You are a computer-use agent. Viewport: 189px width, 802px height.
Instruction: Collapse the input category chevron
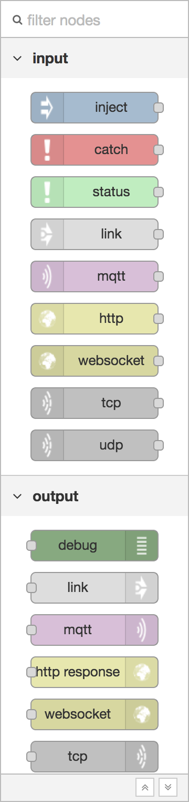(18, 58)
